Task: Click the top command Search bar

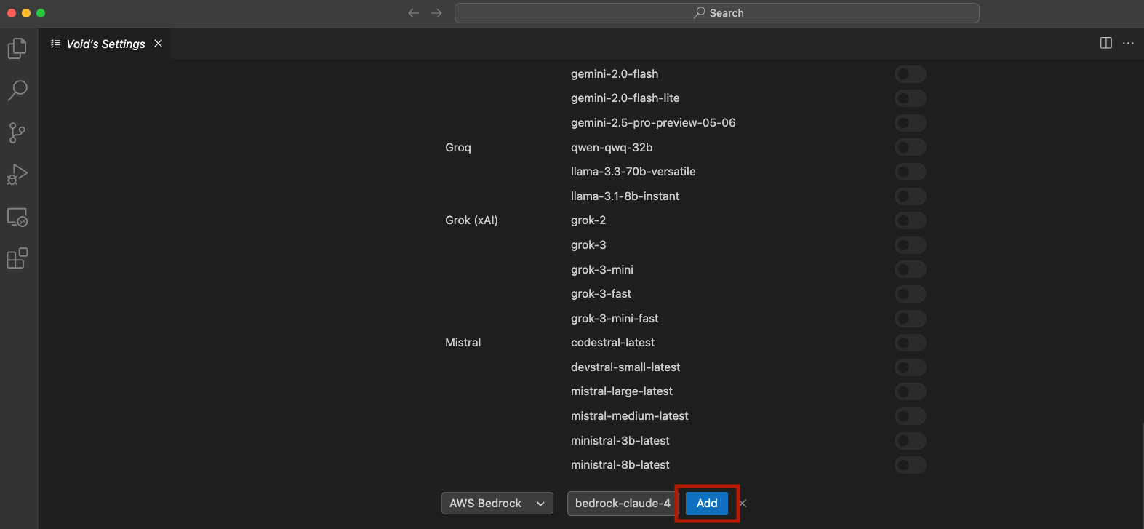Action: (716, 13)
